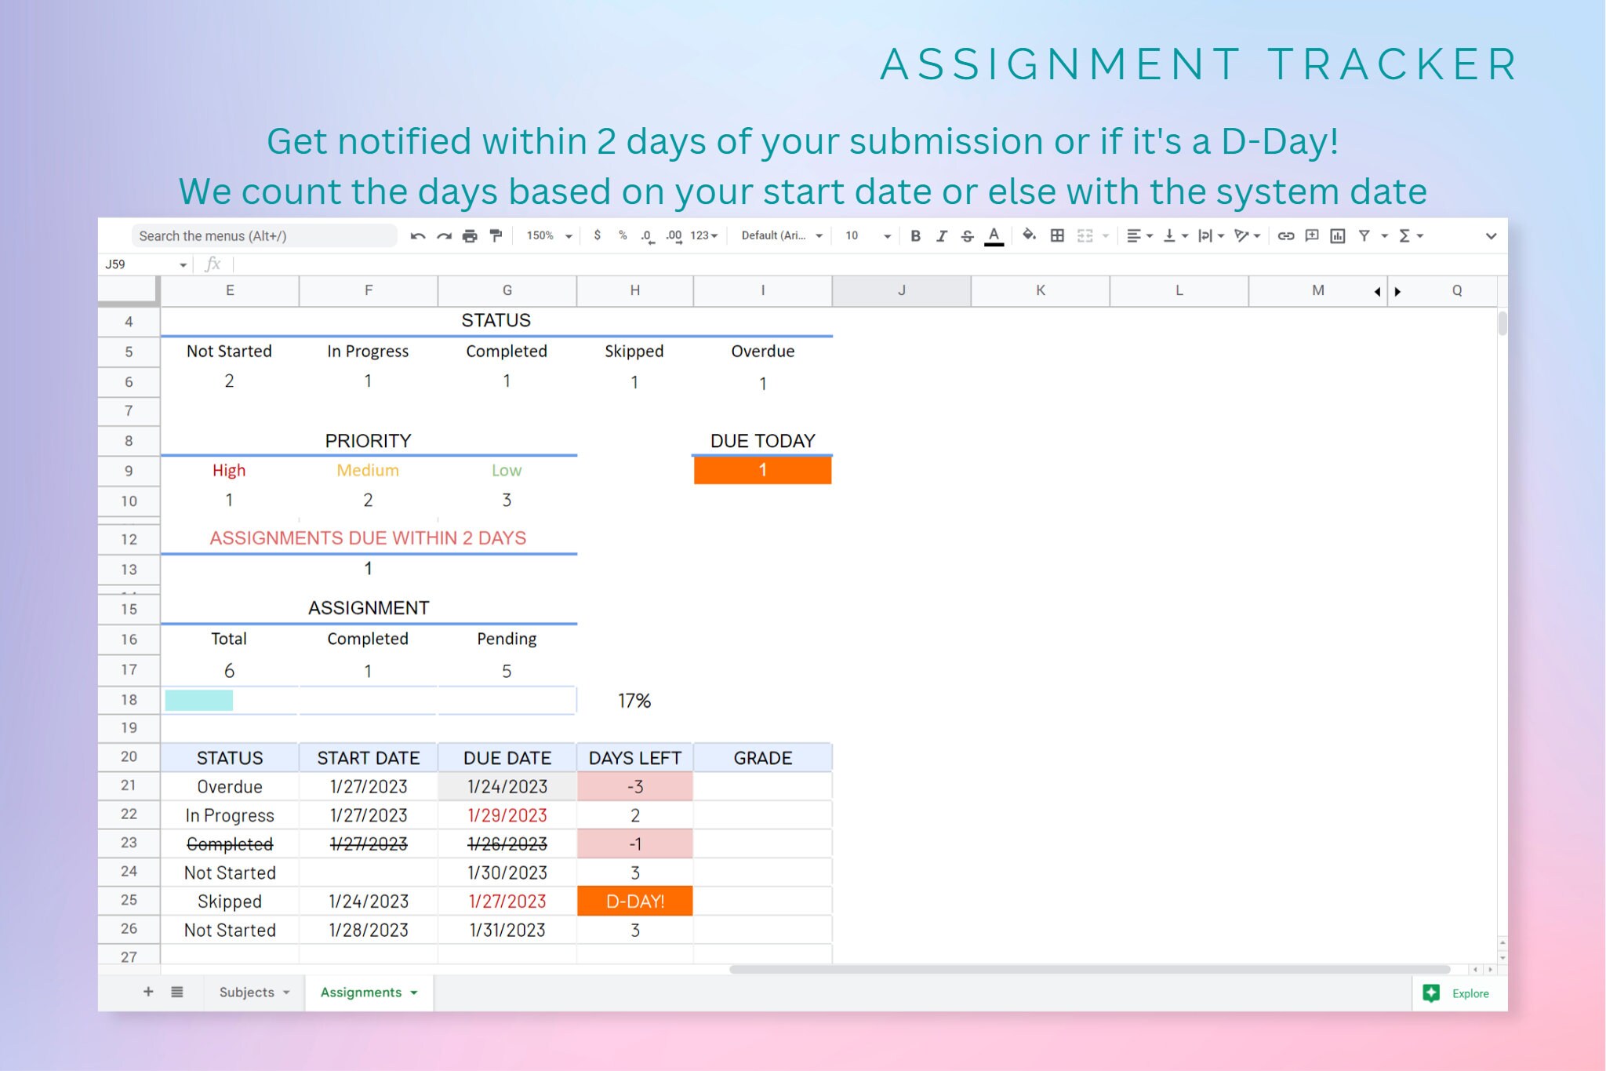
Task: Toggle strikethrough on selected cell
Action: click(x=967, y=235)
